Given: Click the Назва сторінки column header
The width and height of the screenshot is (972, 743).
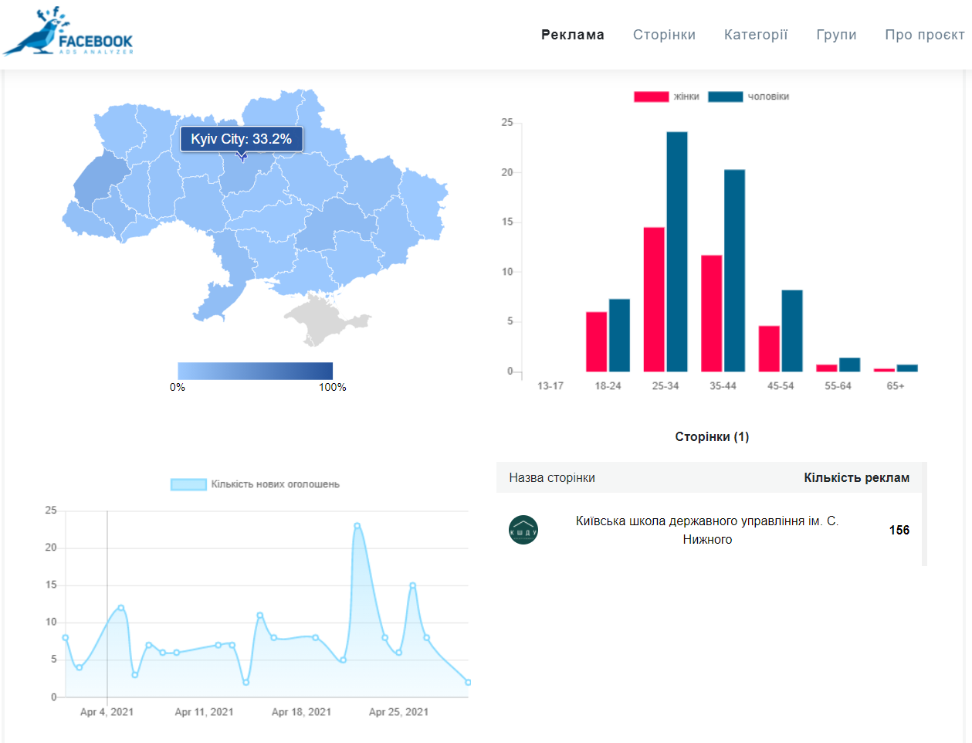Looking at the screenshot, I should click(x=552, y=478).
